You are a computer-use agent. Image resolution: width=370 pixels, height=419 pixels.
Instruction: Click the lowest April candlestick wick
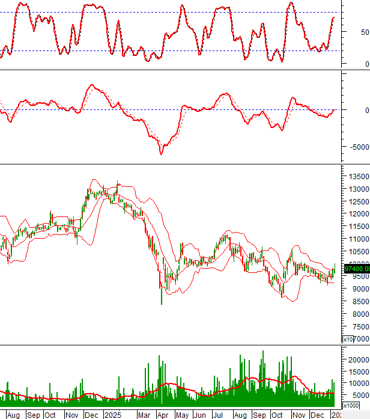click(x=161, y=303)
